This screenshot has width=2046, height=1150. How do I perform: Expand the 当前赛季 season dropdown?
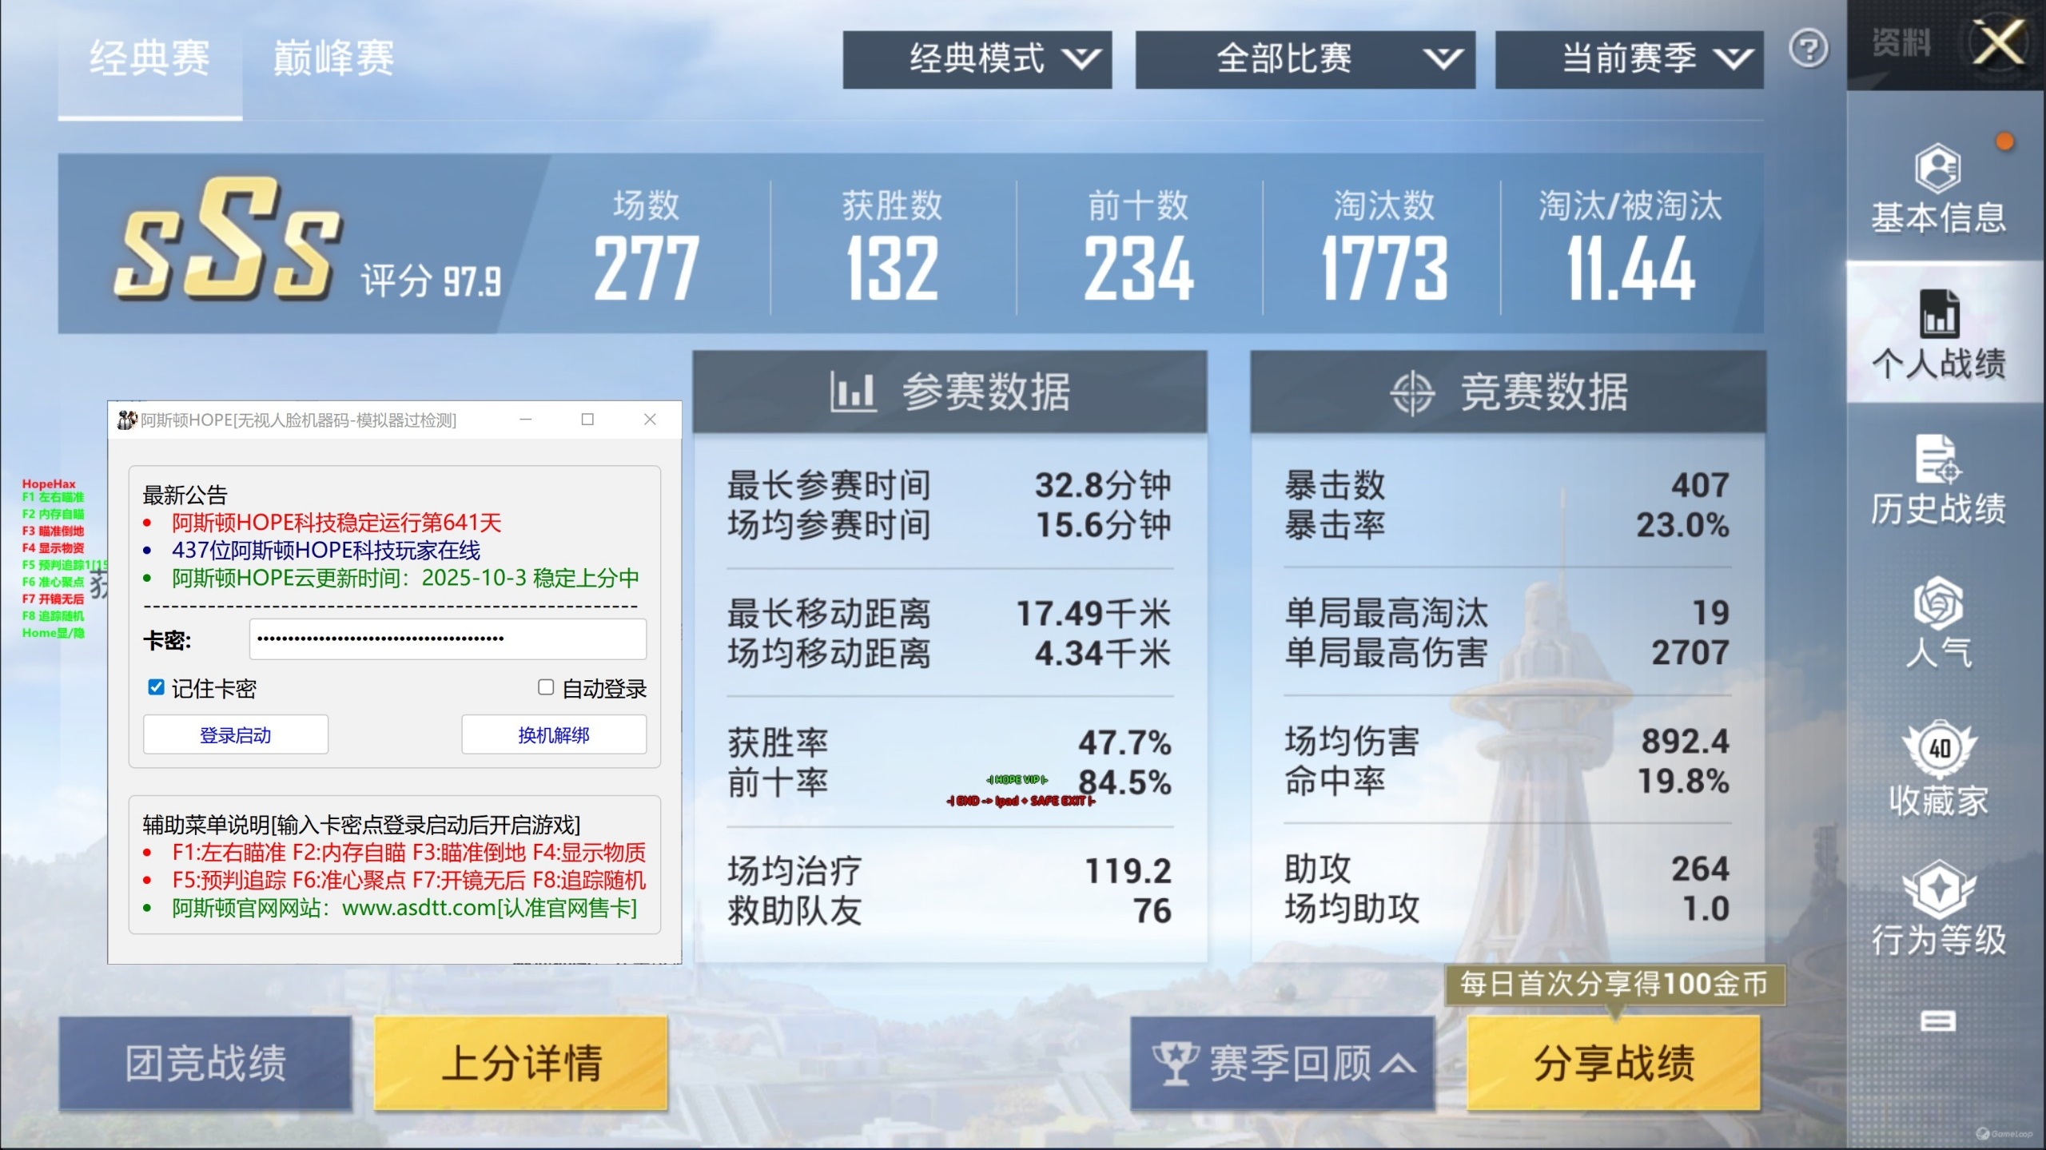(x=1629, y=59)
